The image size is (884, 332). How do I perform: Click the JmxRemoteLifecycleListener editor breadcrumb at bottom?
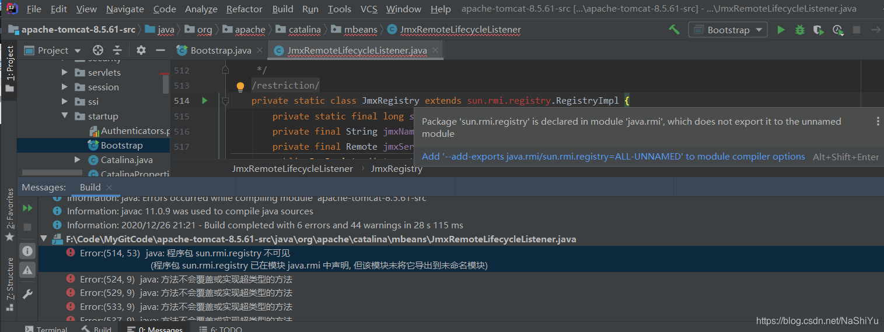292,168
